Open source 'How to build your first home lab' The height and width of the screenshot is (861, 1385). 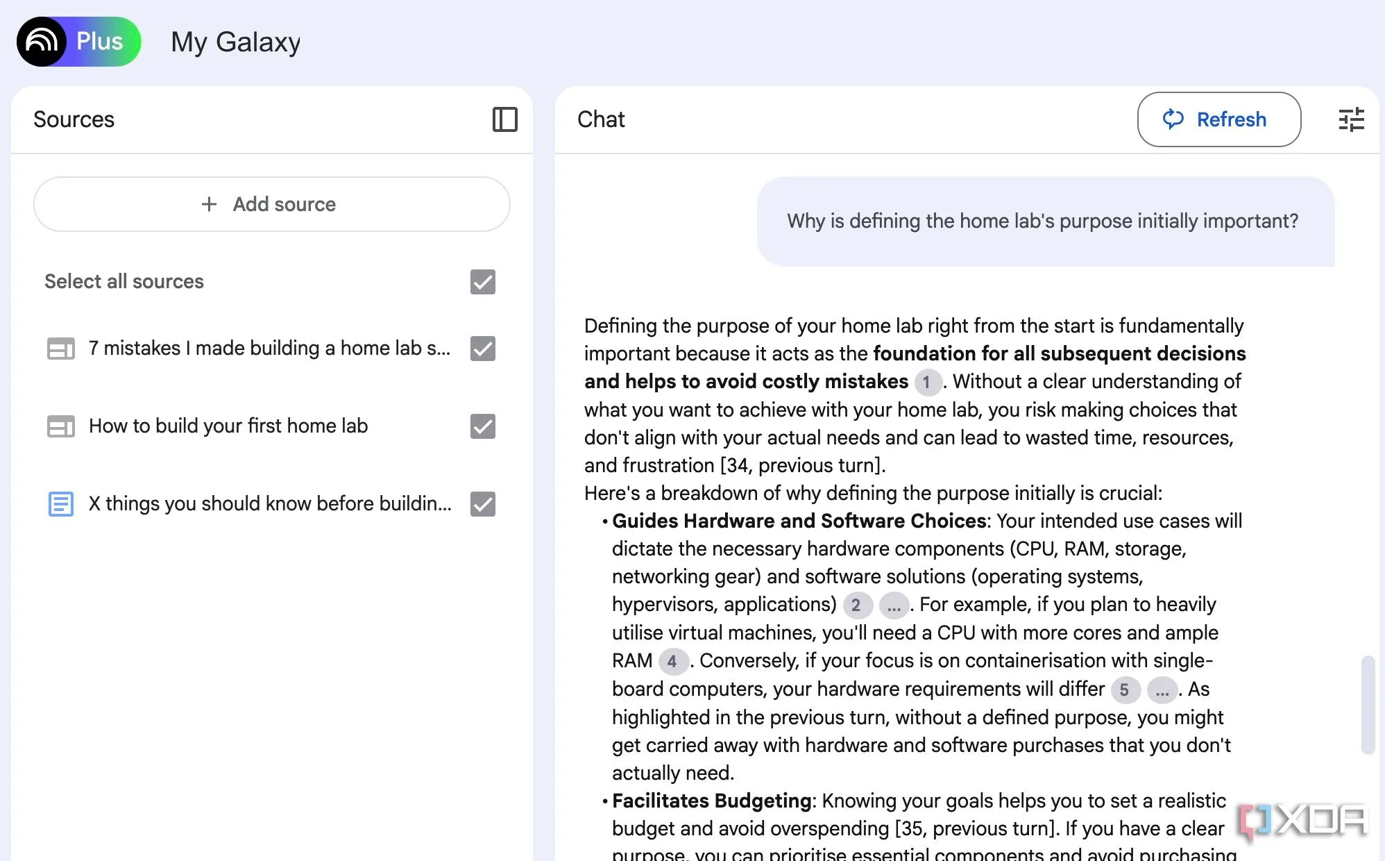228,426
